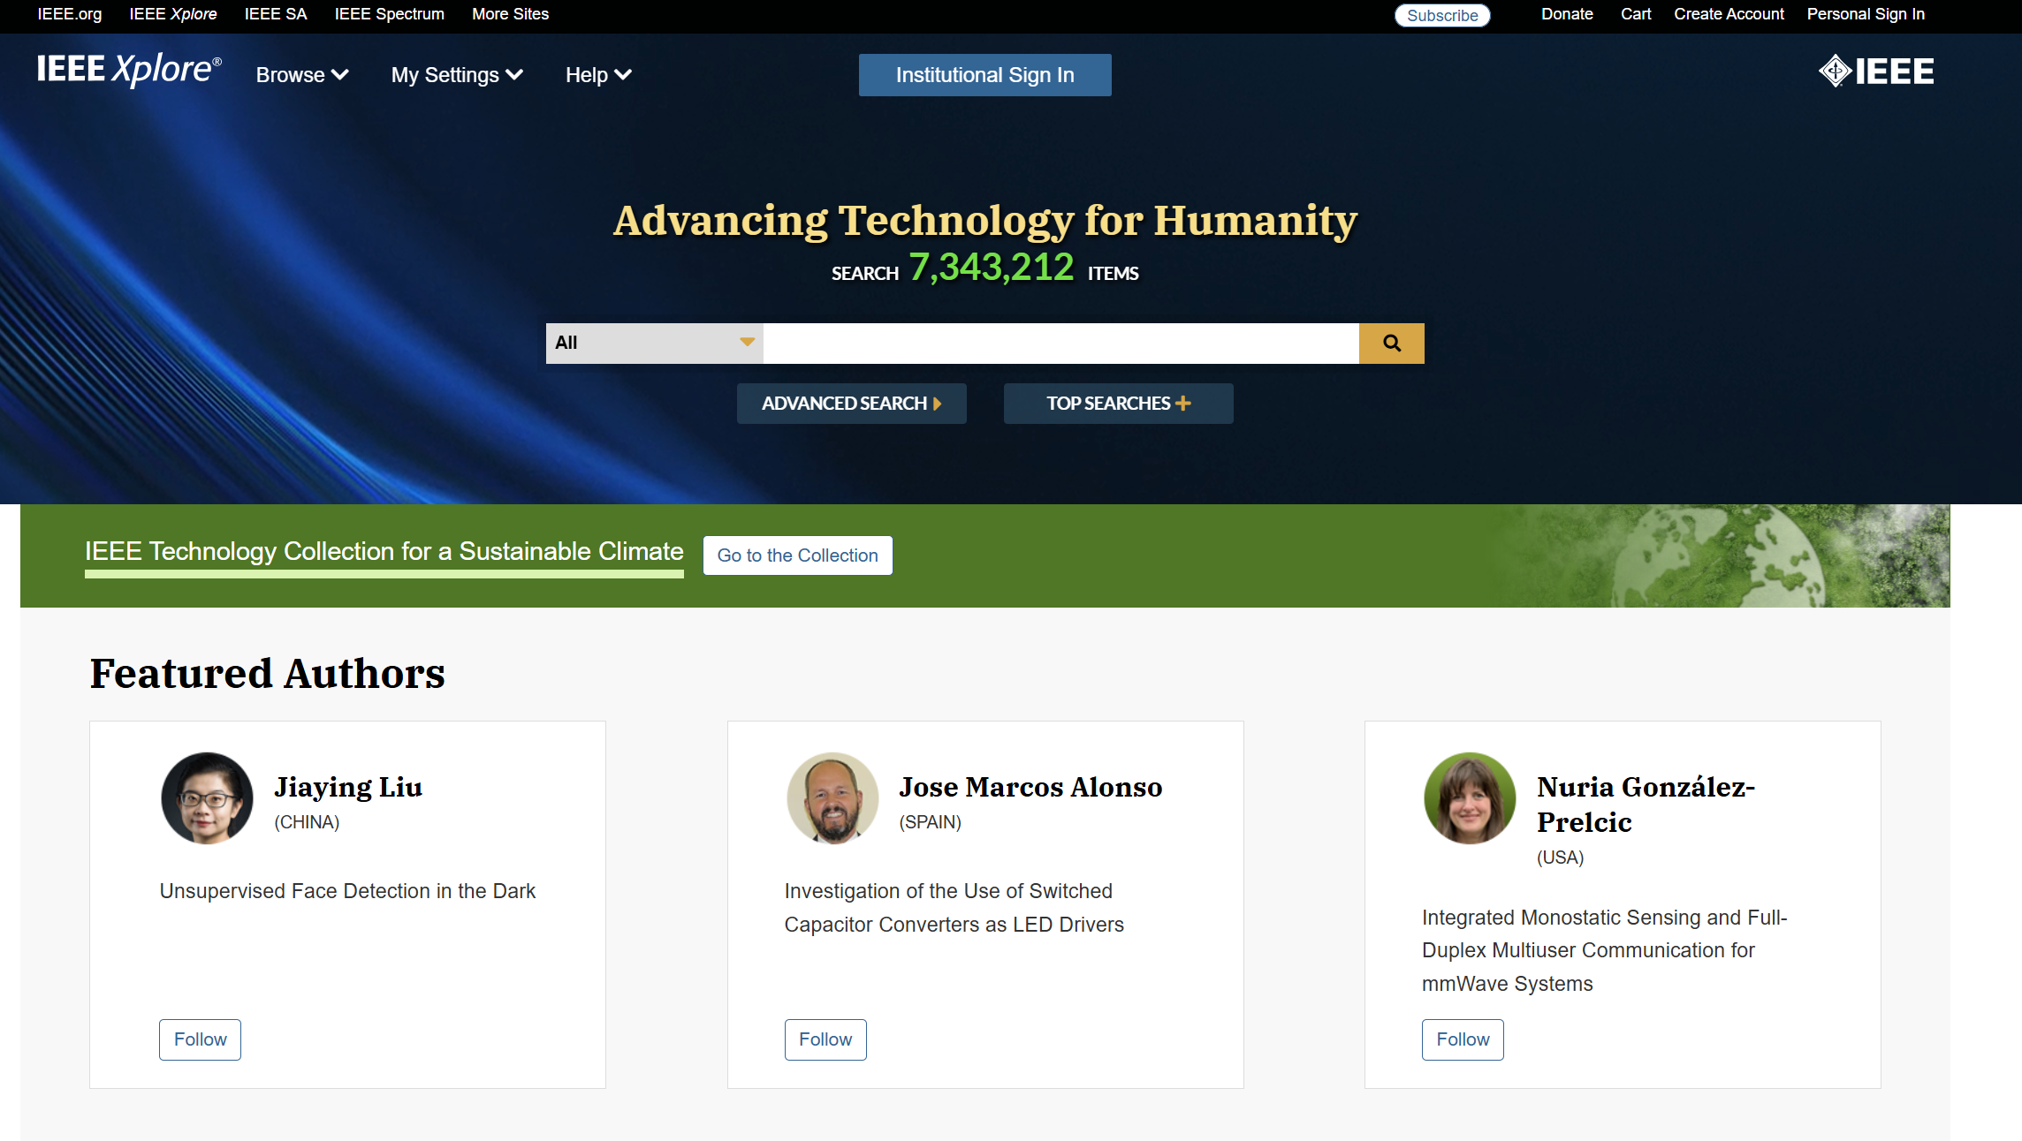Screen dimensions: 2022x1141
Task: Expand the Help menu
Action: click(598, 75)
